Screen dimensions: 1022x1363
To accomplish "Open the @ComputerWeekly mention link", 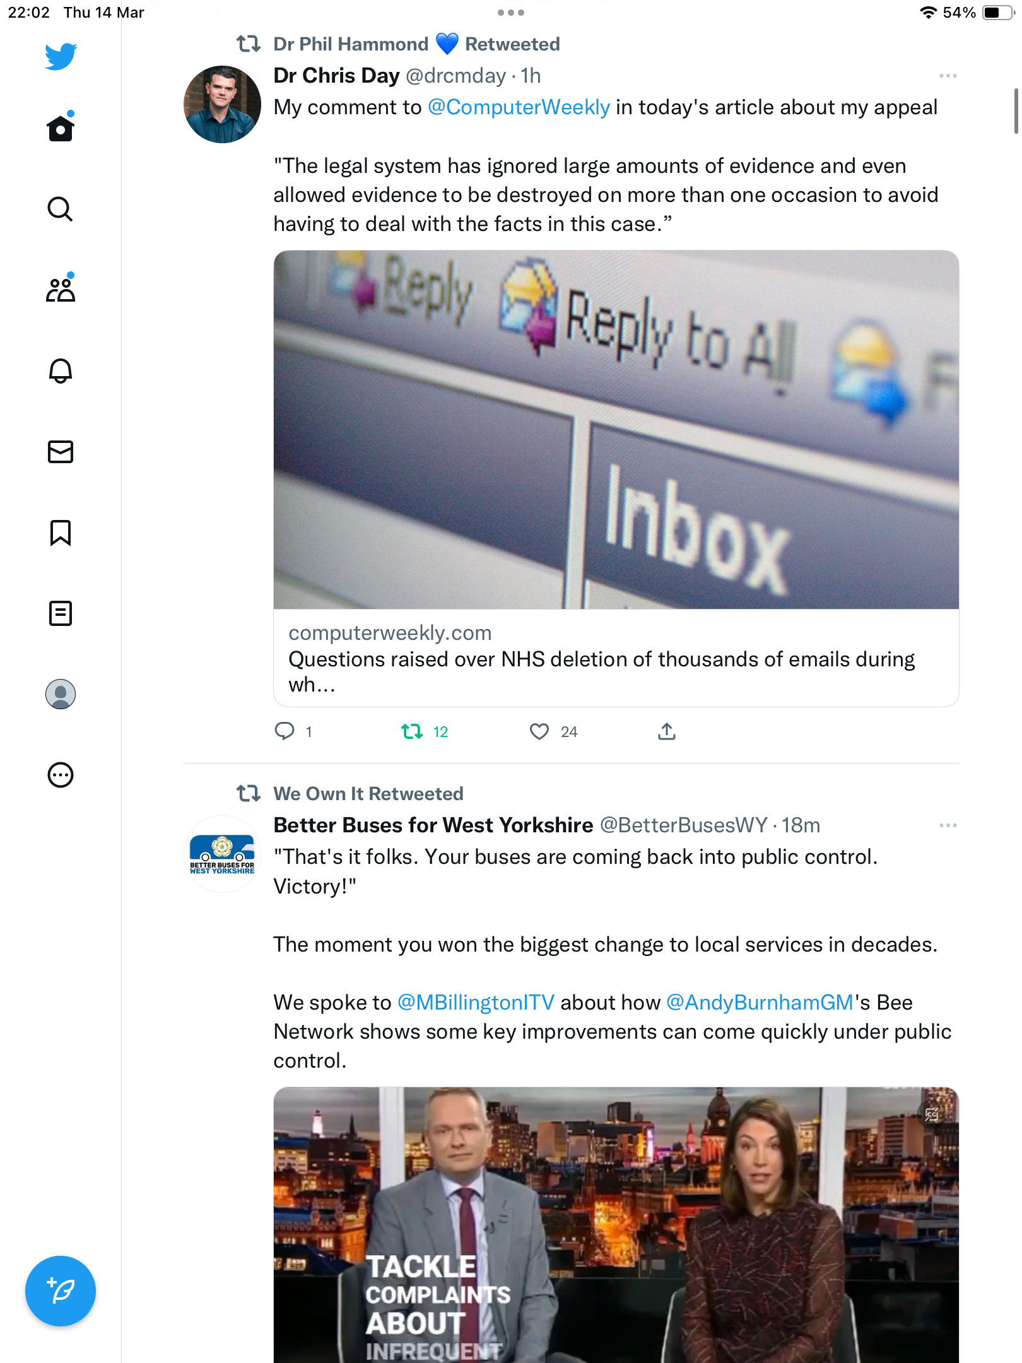I will [x=519, y=107].
